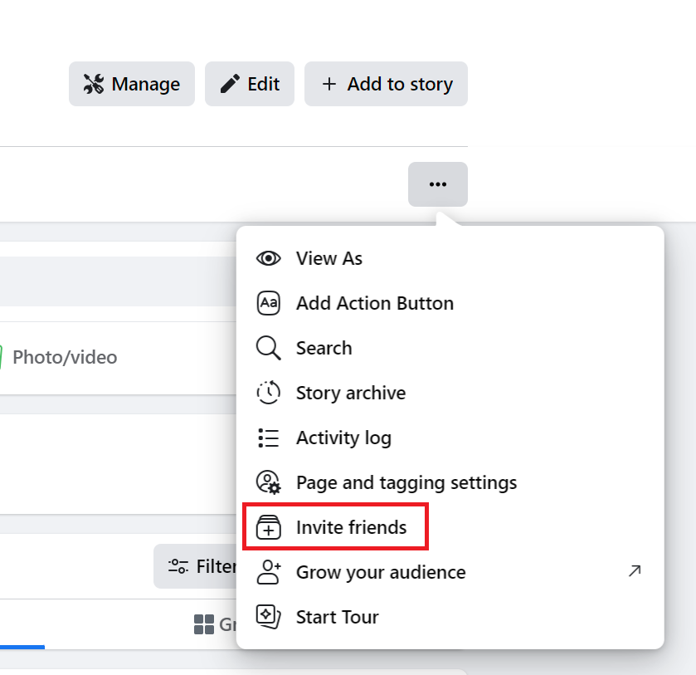This screenshot has height=675, width=696.
Task: Click the Start Tour sparkle card icon
Action: [269, 617]
